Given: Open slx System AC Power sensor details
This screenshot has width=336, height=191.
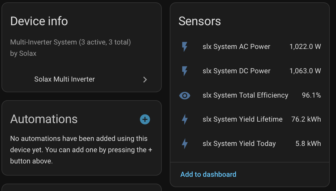Looking at the screenshot, I should 236,47.
